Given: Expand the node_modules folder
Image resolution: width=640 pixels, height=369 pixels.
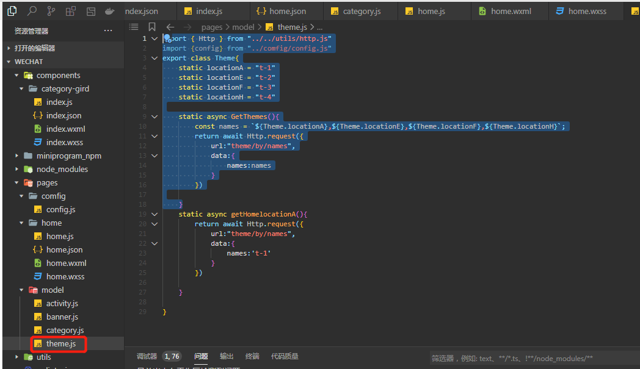Looking at the screenshot, I should pos(62,169).
